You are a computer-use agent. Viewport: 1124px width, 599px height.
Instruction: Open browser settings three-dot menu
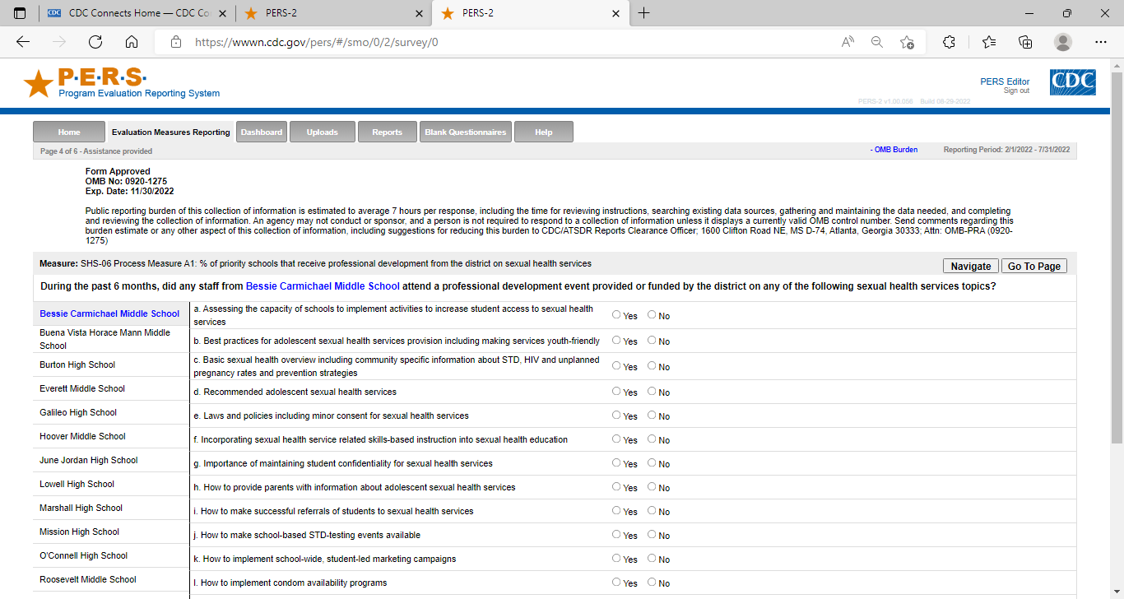point(1101,42)
